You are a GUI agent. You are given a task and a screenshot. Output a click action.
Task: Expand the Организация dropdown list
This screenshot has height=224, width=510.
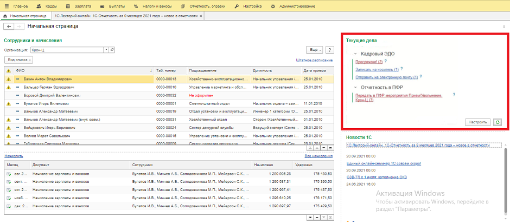106,50
